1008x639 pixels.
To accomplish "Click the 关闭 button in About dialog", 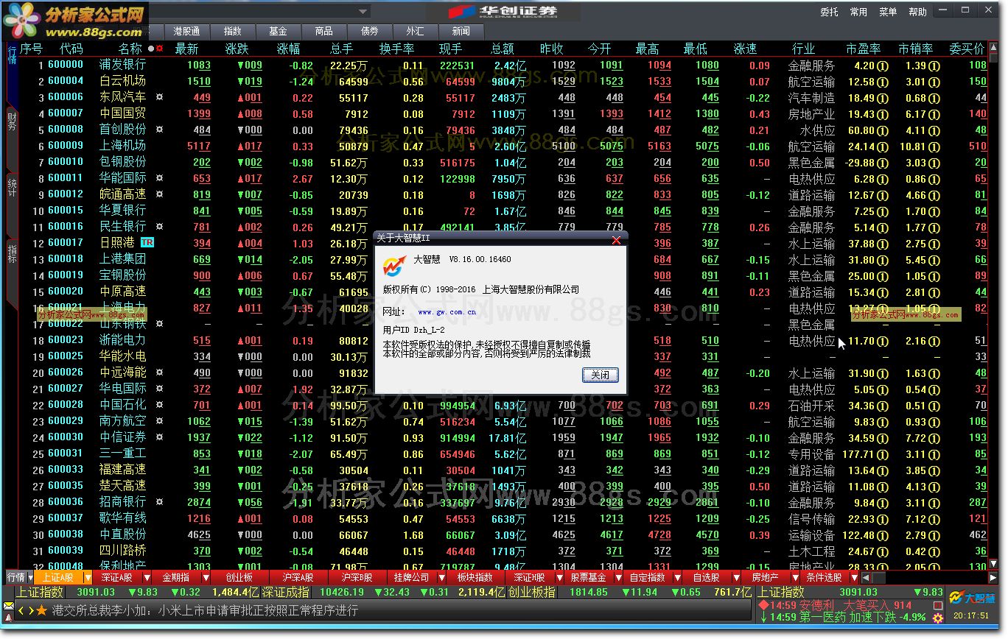I will [601, 375].
